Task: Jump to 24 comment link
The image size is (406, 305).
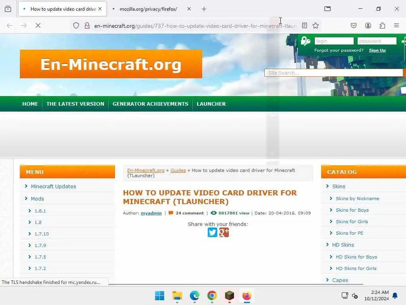Action: 190,213
